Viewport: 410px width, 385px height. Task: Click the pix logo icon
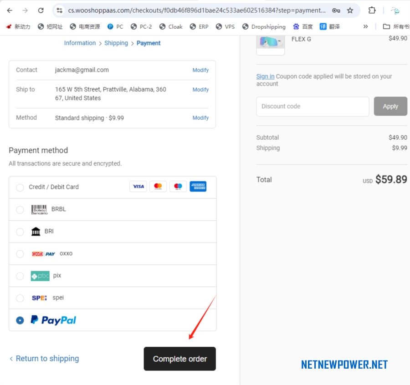[x=40, y=276]
